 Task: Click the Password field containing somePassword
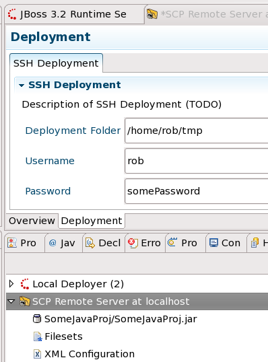(x=196, y=191)
